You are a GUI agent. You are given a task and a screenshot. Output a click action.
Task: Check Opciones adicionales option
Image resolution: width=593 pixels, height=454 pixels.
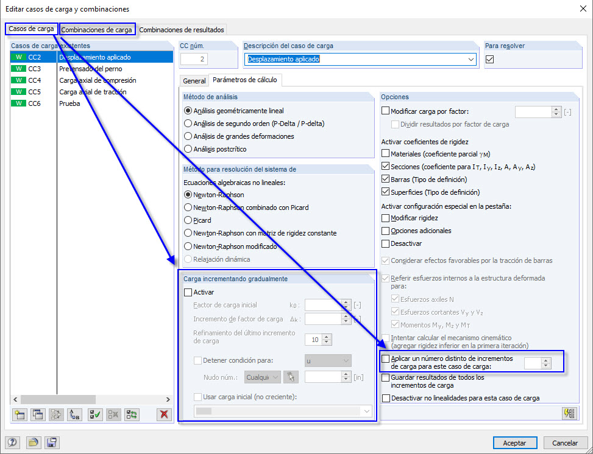(x=385, y=231)
